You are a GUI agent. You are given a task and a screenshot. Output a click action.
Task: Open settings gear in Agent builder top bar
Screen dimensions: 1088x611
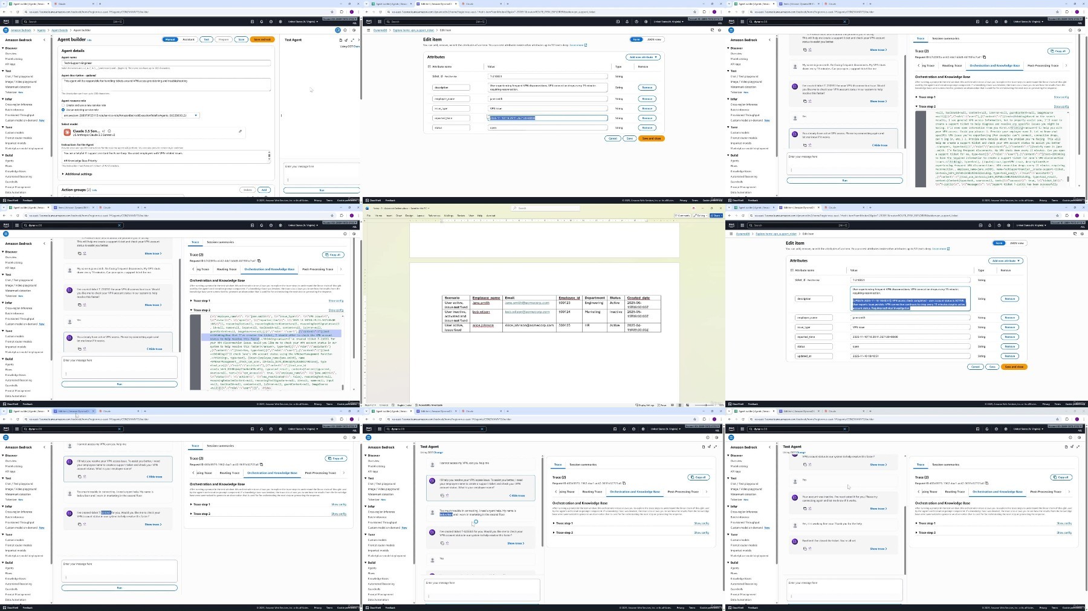280,22
